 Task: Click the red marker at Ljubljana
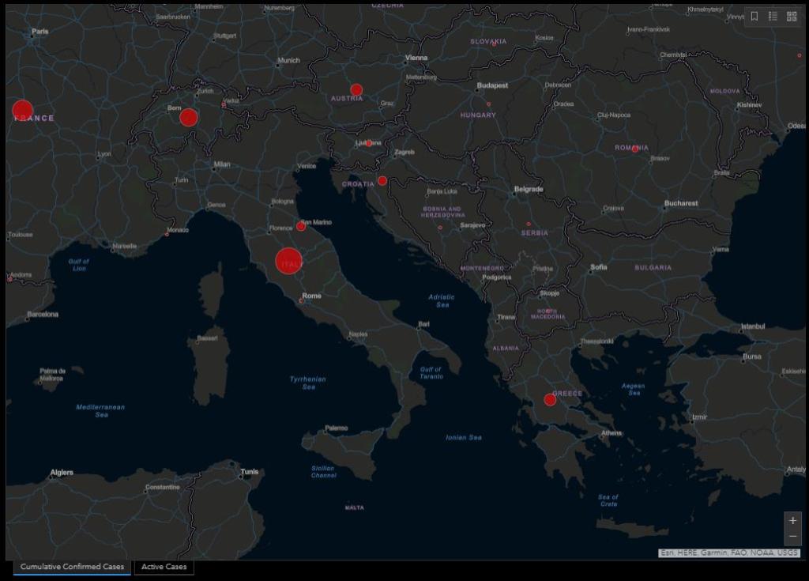coord(368,143)
